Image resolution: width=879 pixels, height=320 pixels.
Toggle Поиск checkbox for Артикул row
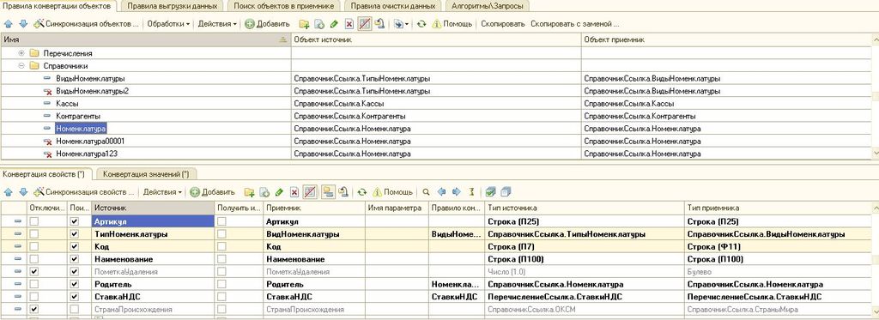75,221
